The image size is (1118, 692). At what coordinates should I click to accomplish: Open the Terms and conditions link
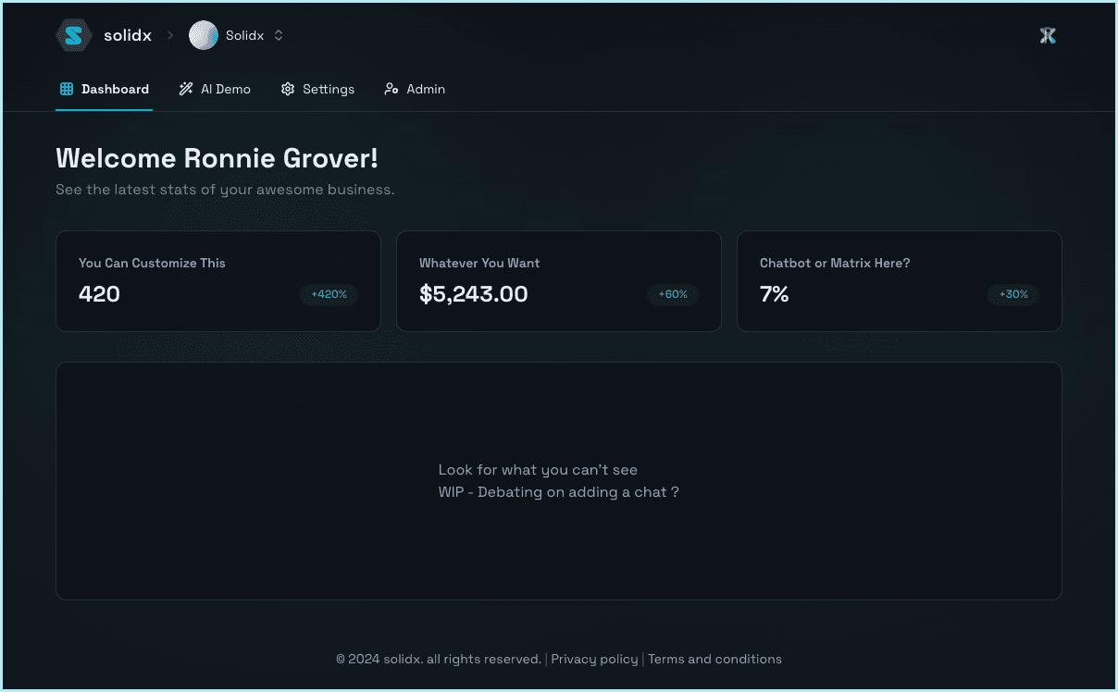click(714, 660)
